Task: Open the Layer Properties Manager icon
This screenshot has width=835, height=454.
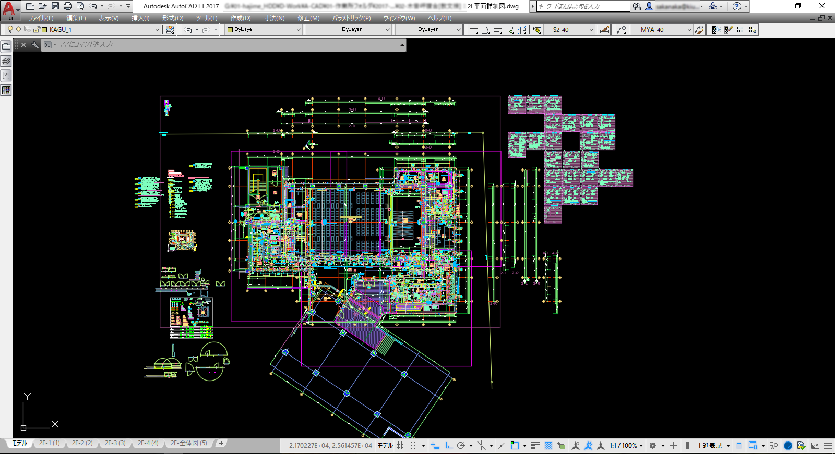Action: [x=170, y=30]
